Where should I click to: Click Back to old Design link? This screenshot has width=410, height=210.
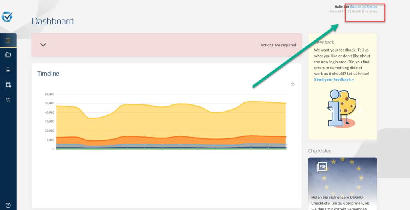point(364,6)
